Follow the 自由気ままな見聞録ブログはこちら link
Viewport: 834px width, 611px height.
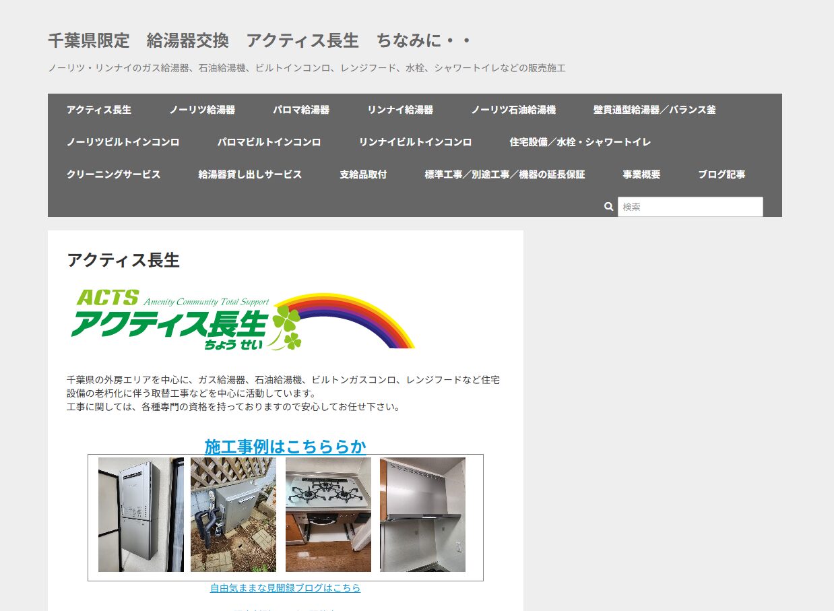285,588
